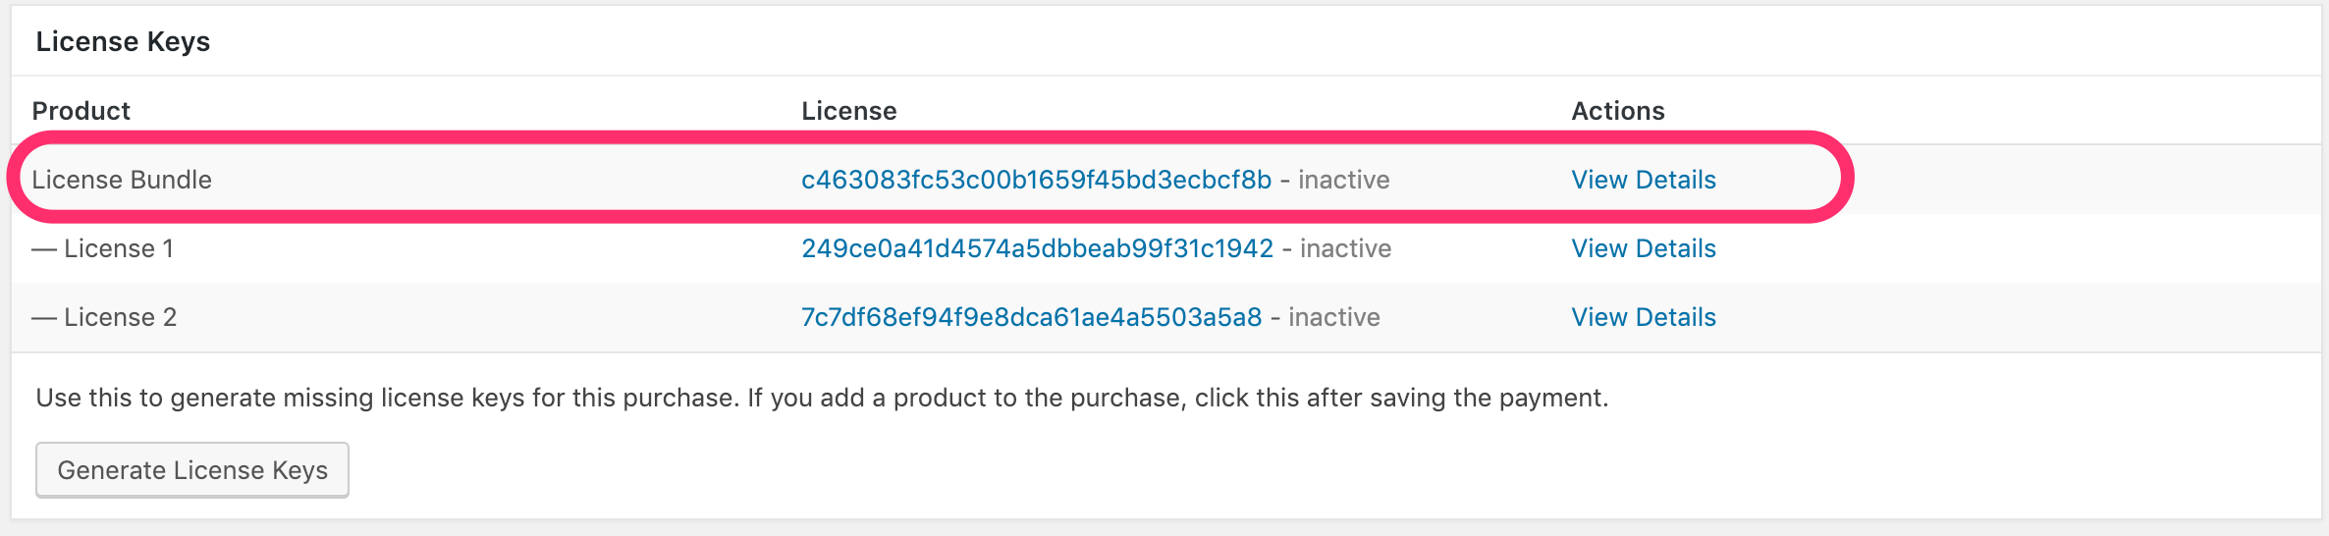
Task: Open the License 1 key starting 249ce0a4
Action: tap(1037, 248)
